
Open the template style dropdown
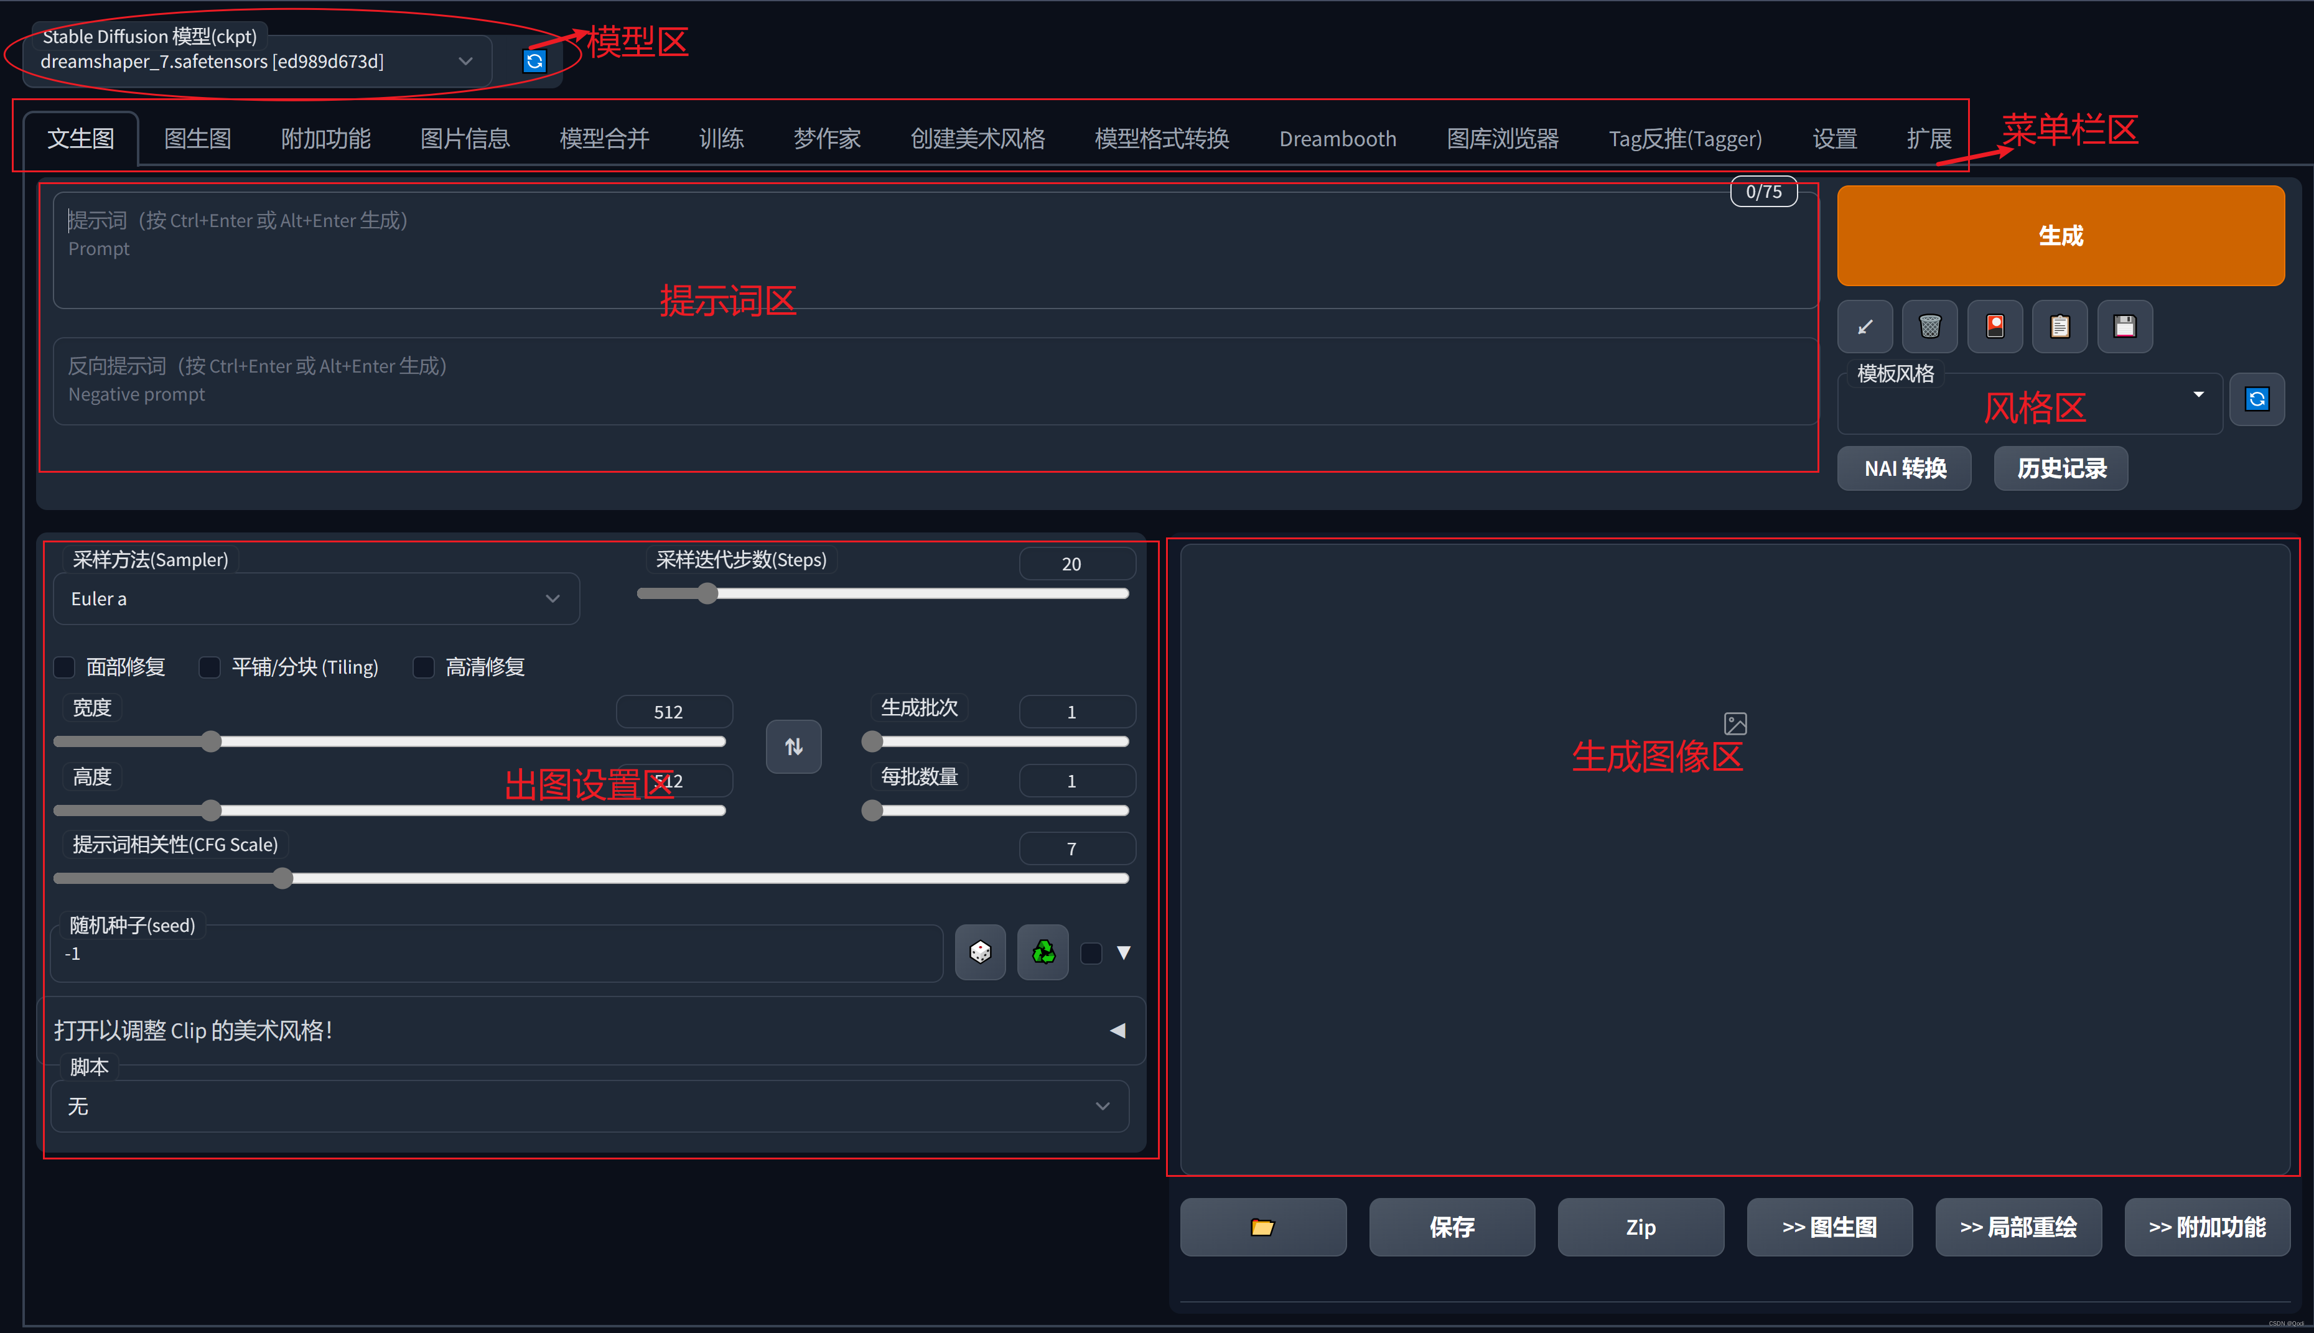2030,403
